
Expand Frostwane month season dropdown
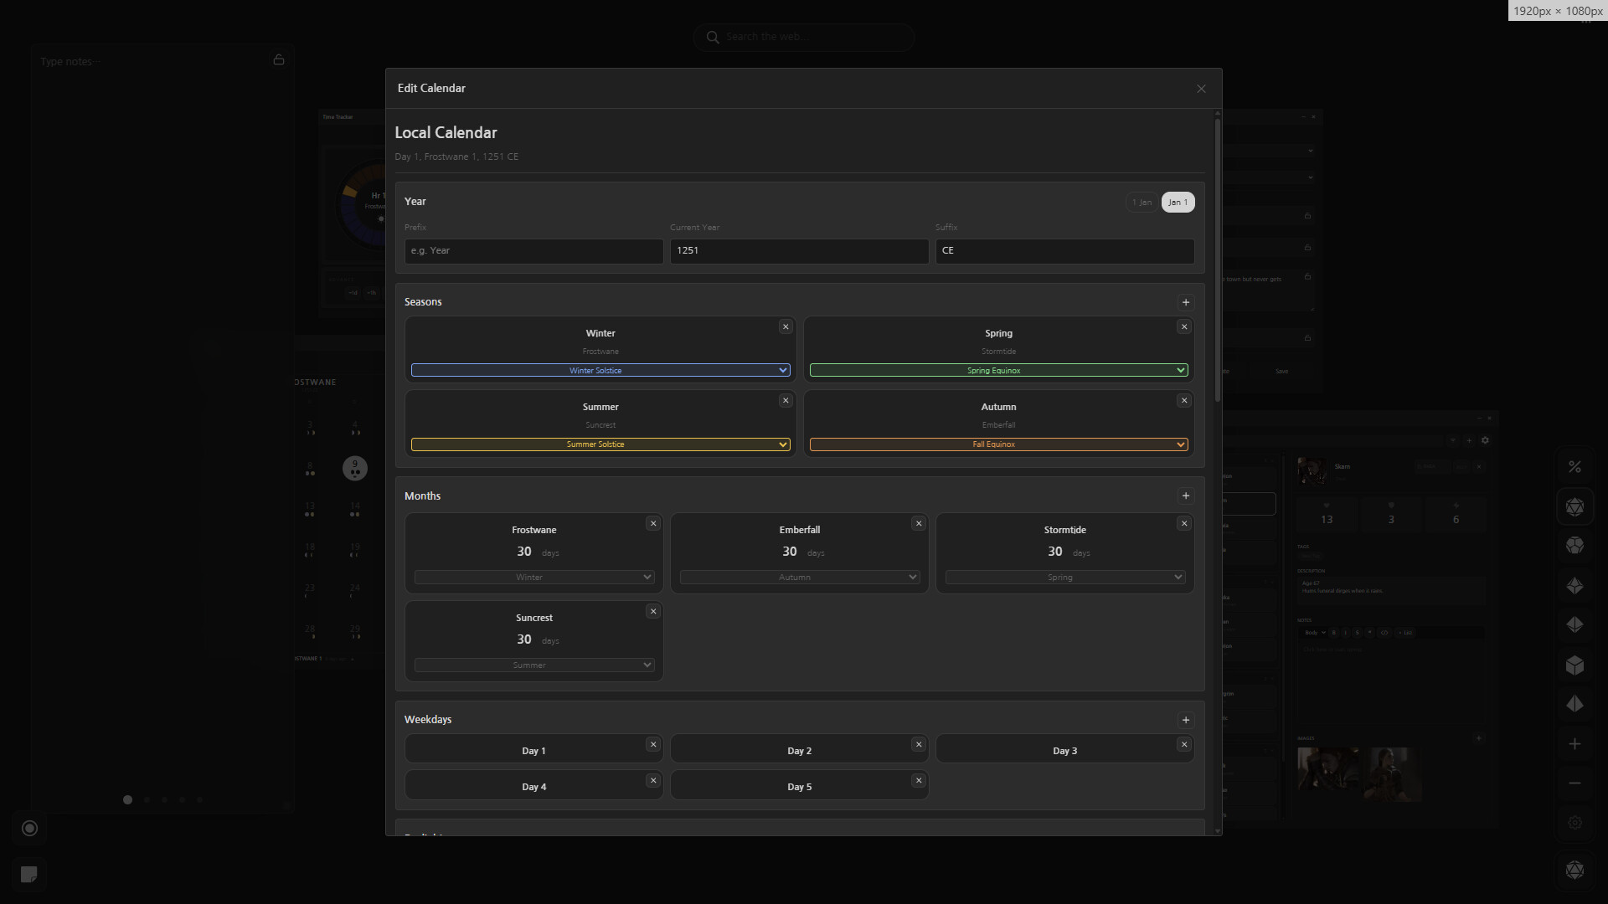pyautogui.click(x=533, y=578)
